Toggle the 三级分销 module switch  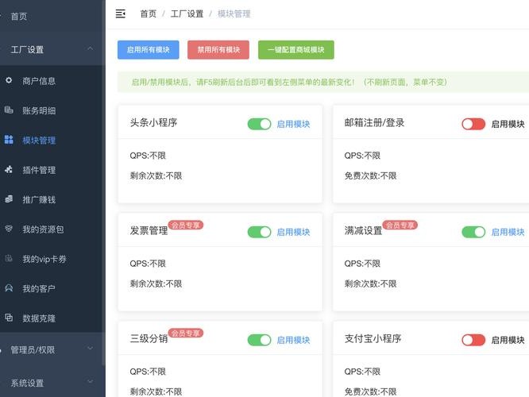click(259, 340)
